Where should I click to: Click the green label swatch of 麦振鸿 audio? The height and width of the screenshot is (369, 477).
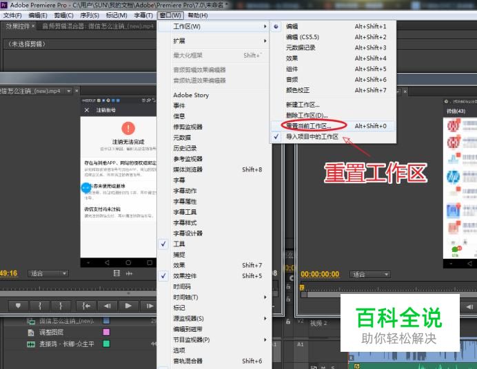106,344
